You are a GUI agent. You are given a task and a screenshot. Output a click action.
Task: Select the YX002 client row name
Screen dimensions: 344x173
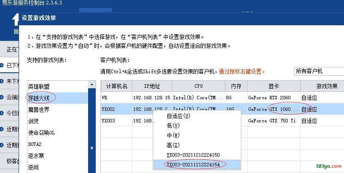pyautogui.click(x=108, y=109)
